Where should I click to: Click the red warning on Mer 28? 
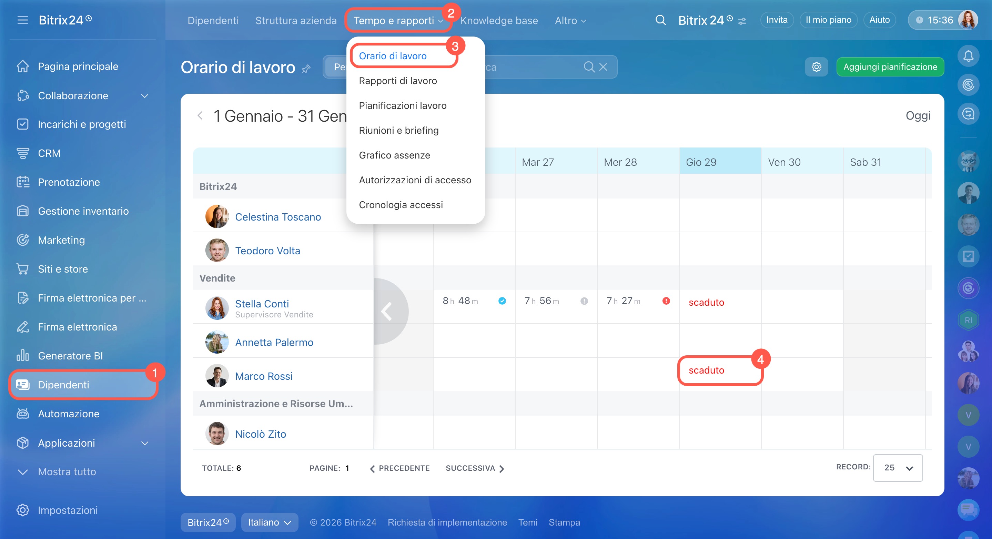coord(666,301)
